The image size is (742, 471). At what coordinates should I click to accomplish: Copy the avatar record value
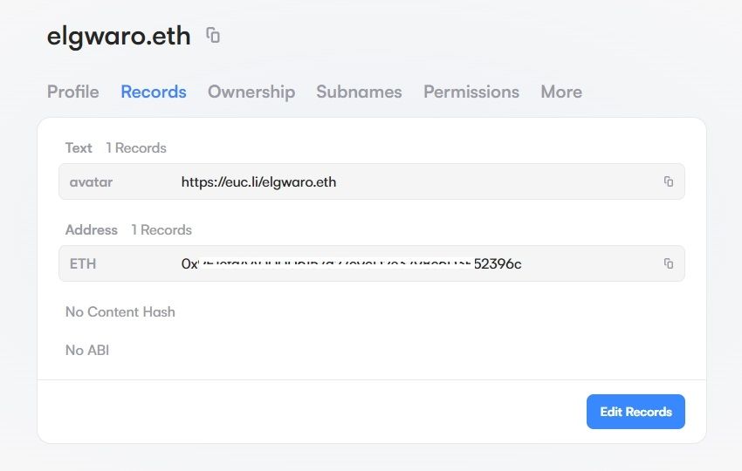tap(669, 181)
